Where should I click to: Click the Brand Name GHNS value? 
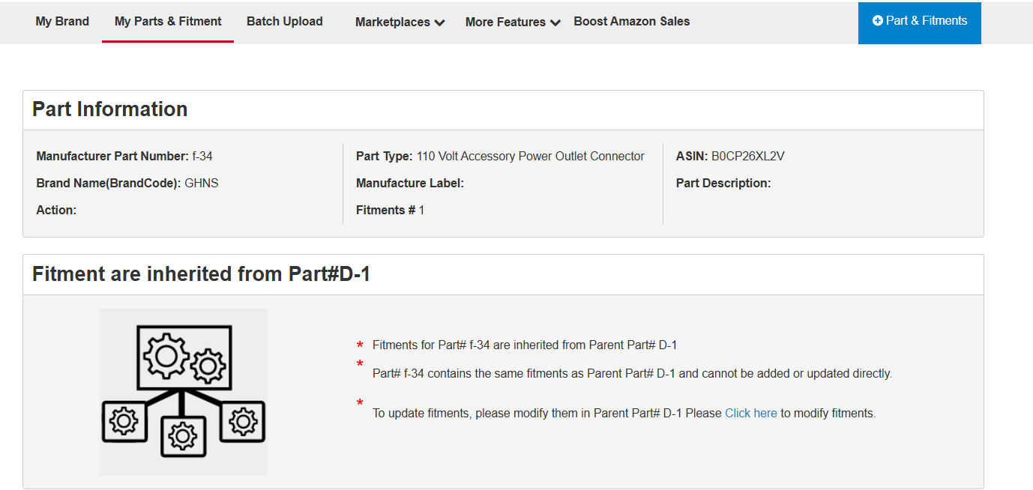202,183
